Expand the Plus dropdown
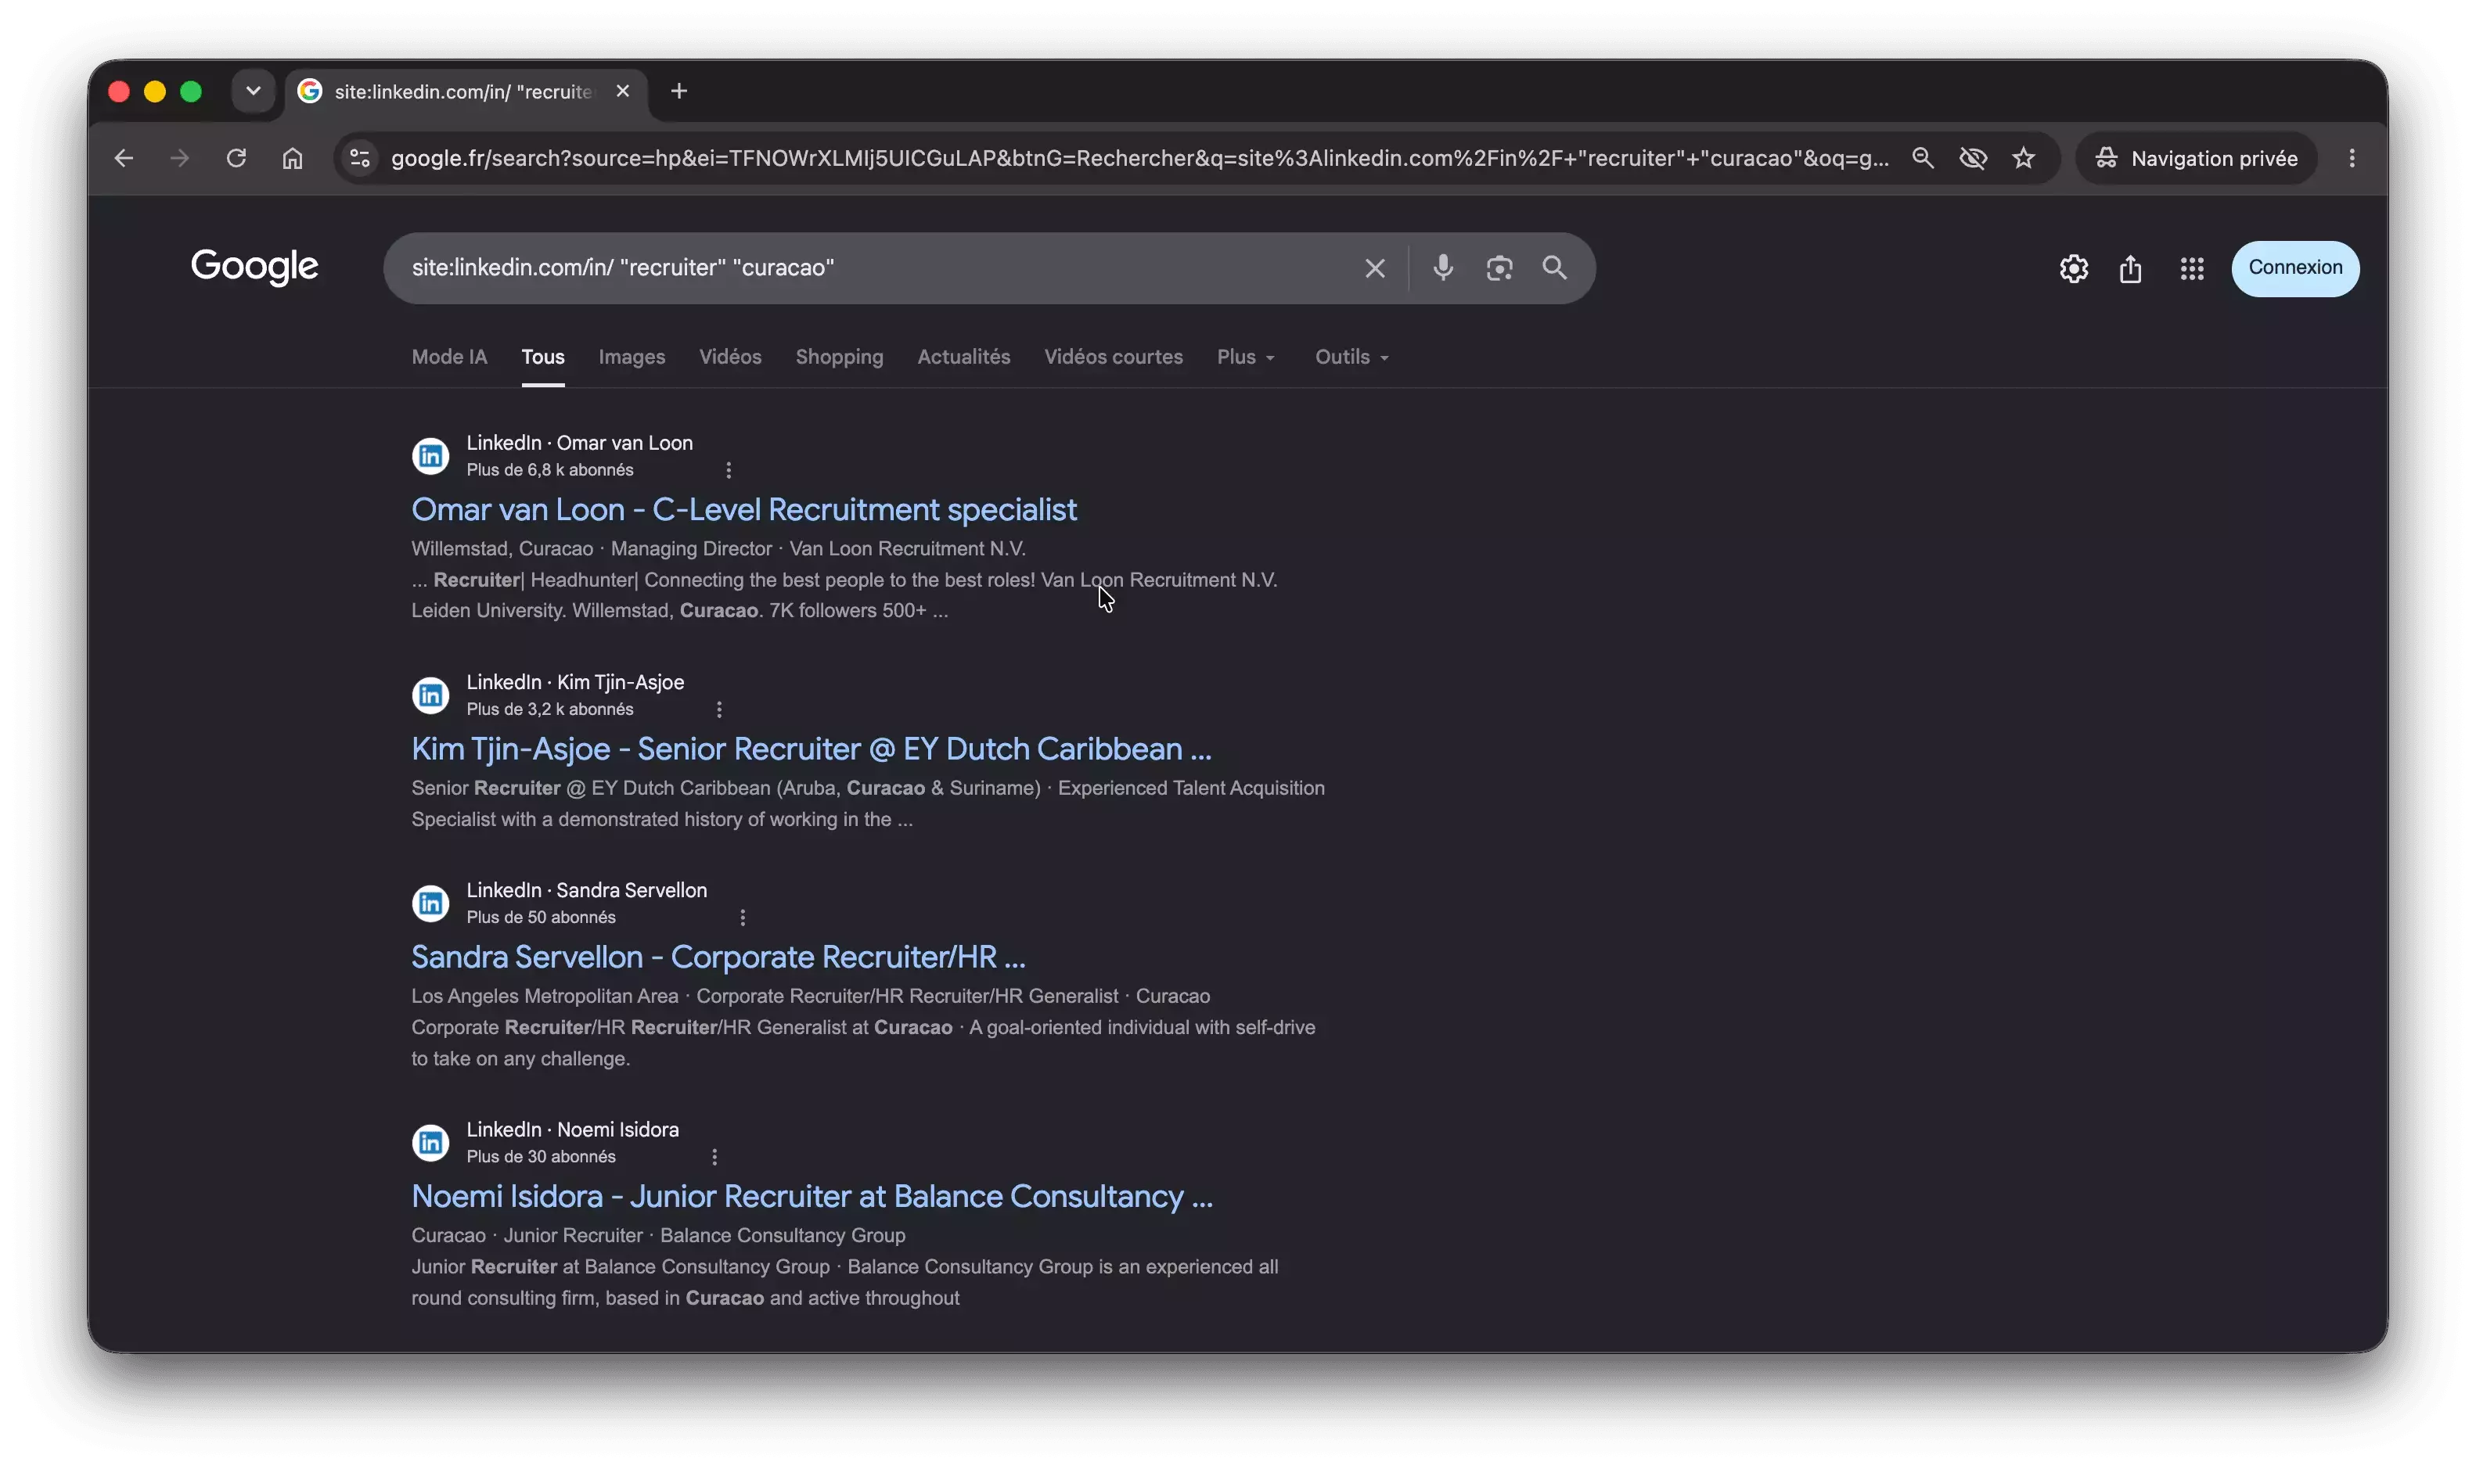Screen dimensions: 2476x1469 1247,357
